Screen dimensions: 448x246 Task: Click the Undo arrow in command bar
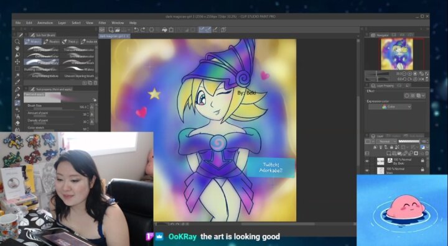coord(136,30)
